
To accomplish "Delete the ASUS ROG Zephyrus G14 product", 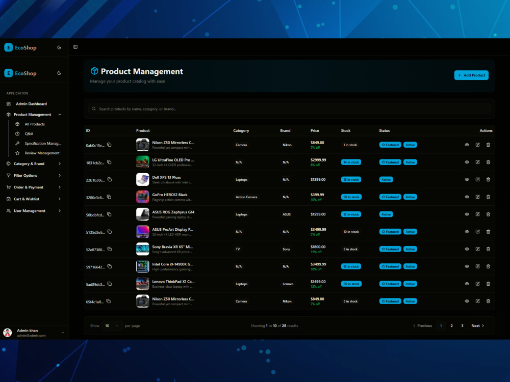I will click(488, 214).
